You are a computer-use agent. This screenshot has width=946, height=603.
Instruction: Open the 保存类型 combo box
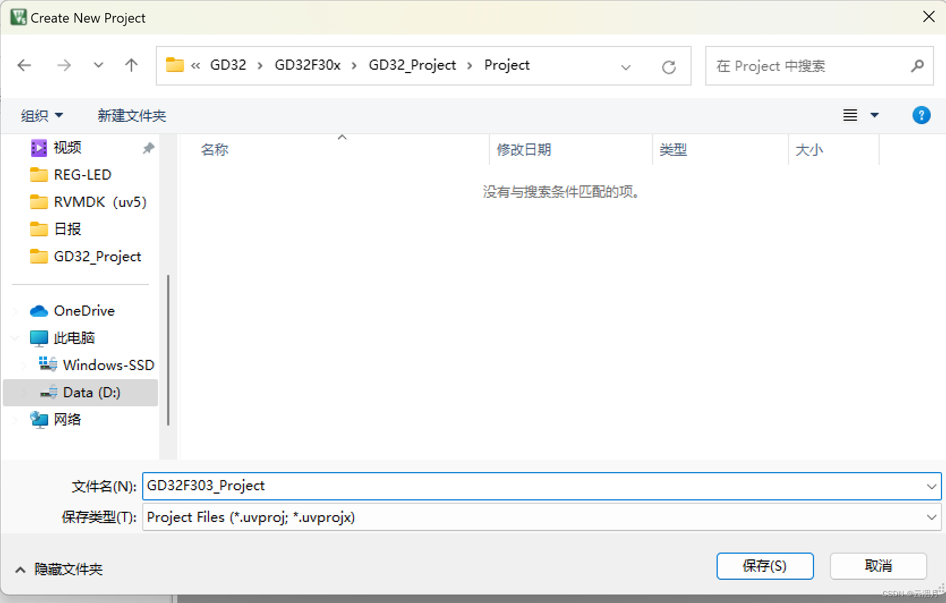[542, 517]
